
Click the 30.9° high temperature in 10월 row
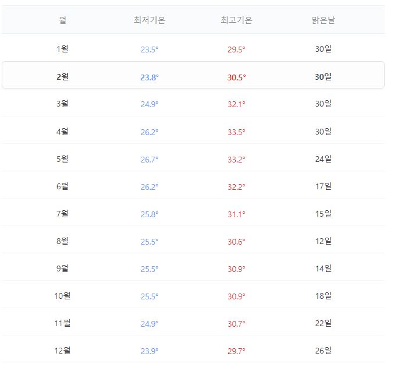(x=236, y=296)
